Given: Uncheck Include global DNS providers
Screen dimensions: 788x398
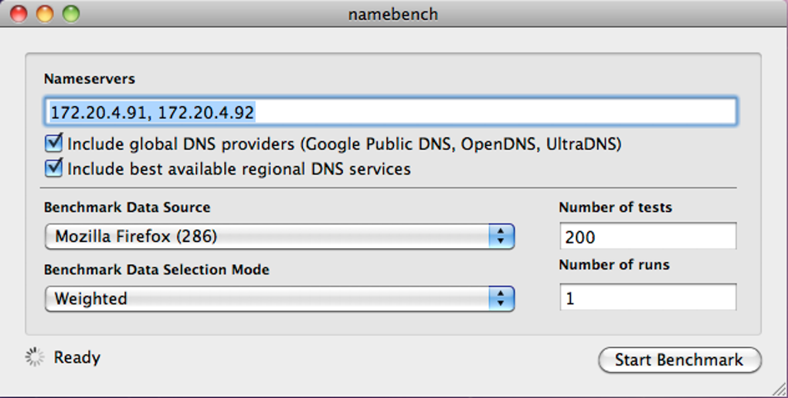Looking at the screenshot, I should (54, 144).
